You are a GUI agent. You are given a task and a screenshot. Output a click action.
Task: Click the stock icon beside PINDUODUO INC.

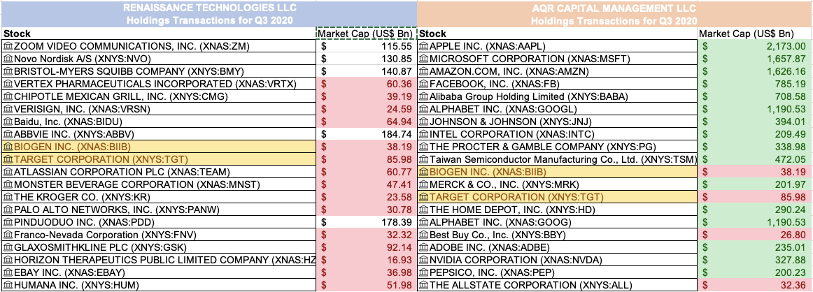tap(8, 222)
